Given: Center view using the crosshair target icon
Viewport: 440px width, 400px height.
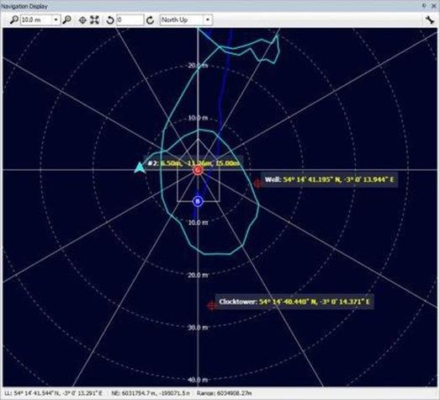Looking at the screenshot, I should [x=82, y=20].
